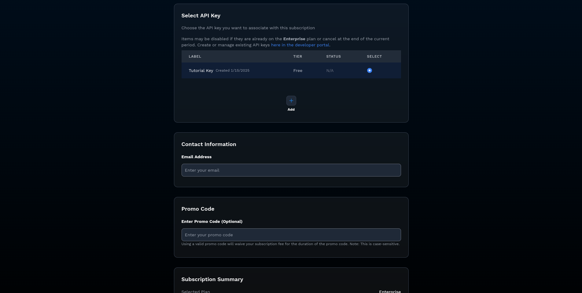Viewport: 582px width, 293px height.
Task: Click the Created 1/15/2025 date text
Action: [x=232, y=70]
